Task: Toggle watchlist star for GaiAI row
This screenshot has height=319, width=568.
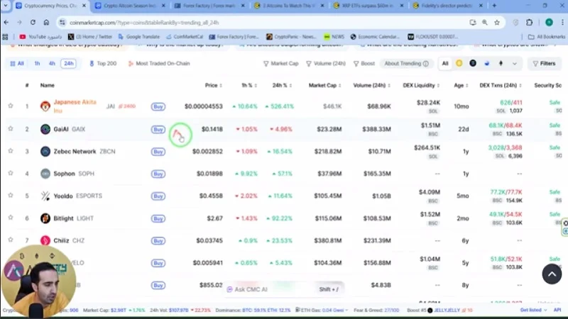Action: point(11,129)
